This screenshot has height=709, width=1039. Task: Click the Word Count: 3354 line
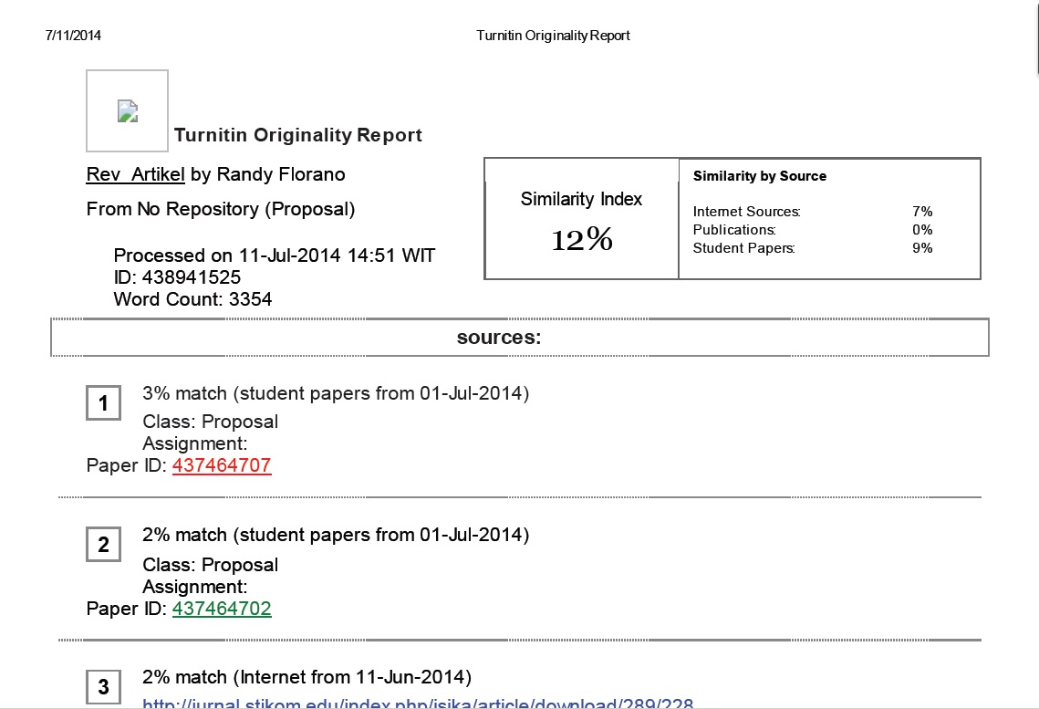click(x=192, y=298)
